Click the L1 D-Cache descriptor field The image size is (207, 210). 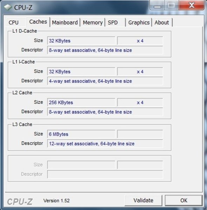pos(105,50)
